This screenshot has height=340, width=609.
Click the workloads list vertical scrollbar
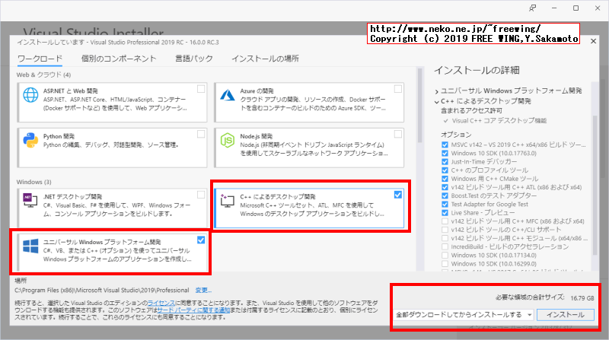pyautogui.click(x=419, y=105)
